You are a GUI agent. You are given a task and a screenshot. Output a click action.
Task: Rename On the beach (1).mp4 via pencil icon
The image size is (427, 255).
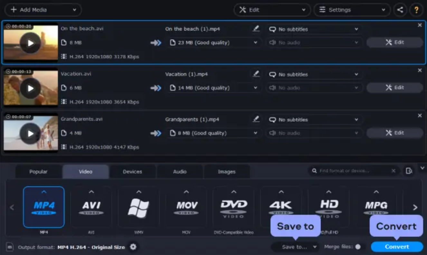[256, 29]
